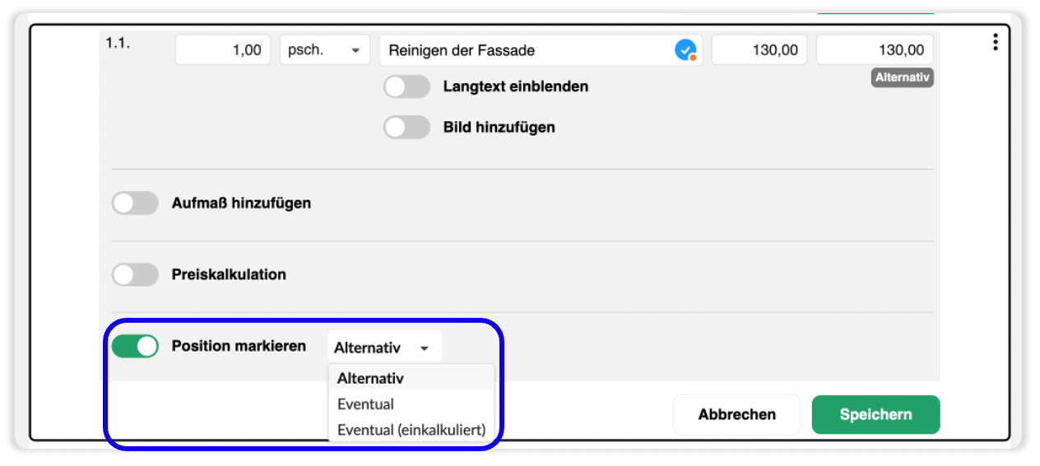Open the three-dot position options menu
Viewport: 1040px width, 466px height.
tap(996, 42)
